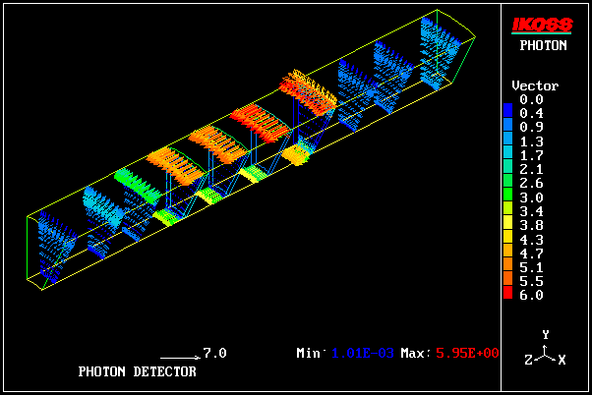Select the yellow 3.8 legend entry

(531, 224)
